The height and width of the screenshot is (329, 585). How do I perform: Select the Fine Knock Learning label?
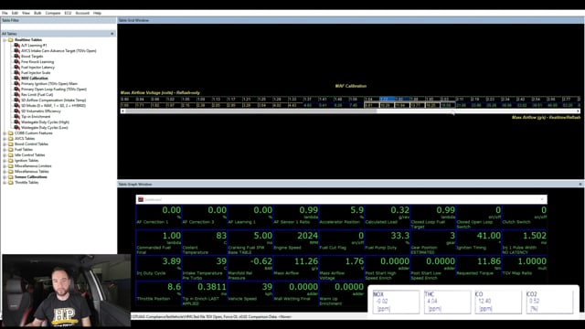point(37,62)
